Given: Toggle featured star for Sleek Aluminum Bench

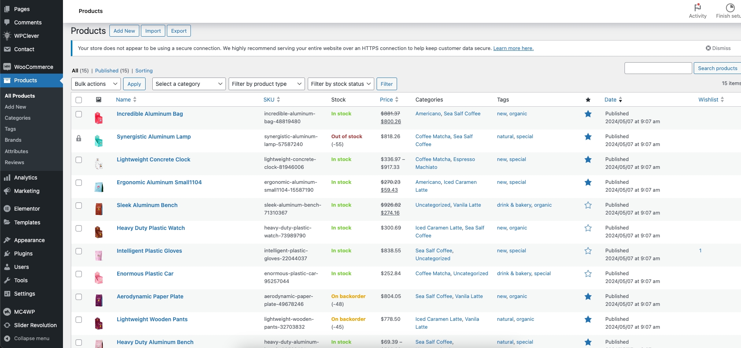Looking at the screenshot, I should point(588,205).
